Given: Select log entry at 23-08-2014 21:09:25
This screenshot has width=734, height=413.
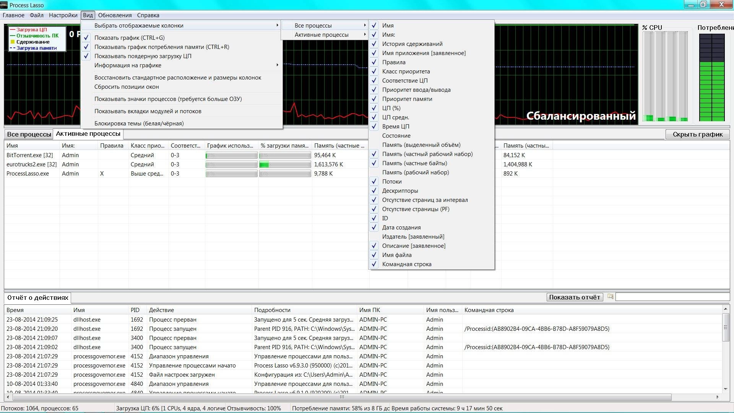Looking at the screenshot, I should click(x=363, y=320).
